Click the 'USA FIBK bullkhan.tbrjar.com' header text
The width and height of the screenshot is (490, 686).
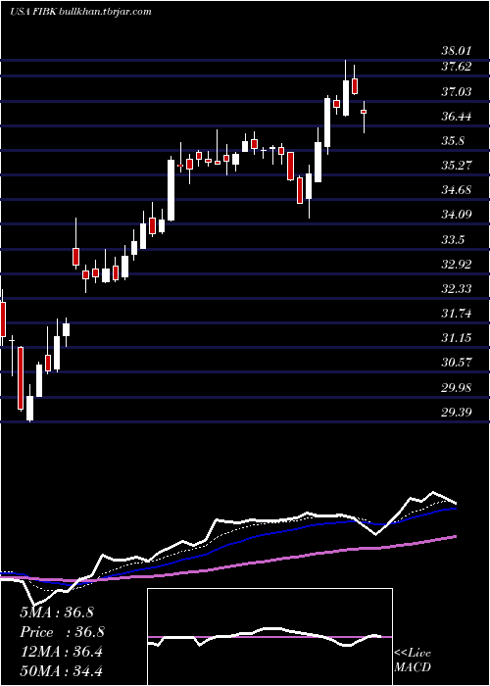coord(80,12)
